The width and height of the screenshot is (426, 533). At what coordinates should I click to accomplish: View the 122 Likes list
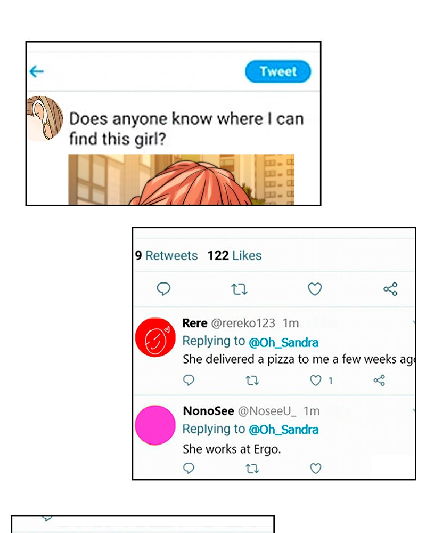(x=234, y=256)
